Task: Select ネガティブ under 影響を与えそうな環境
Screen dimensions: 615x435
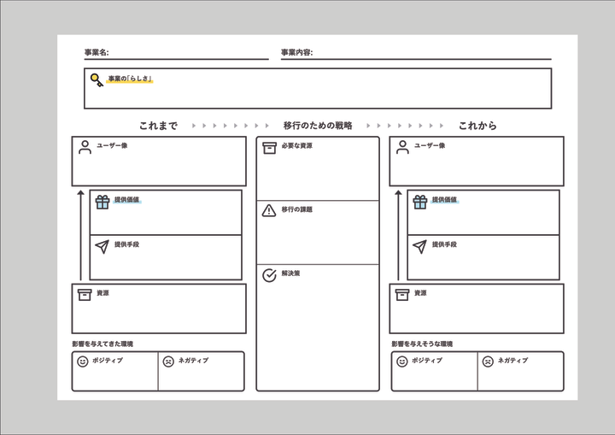Action: 513,360
